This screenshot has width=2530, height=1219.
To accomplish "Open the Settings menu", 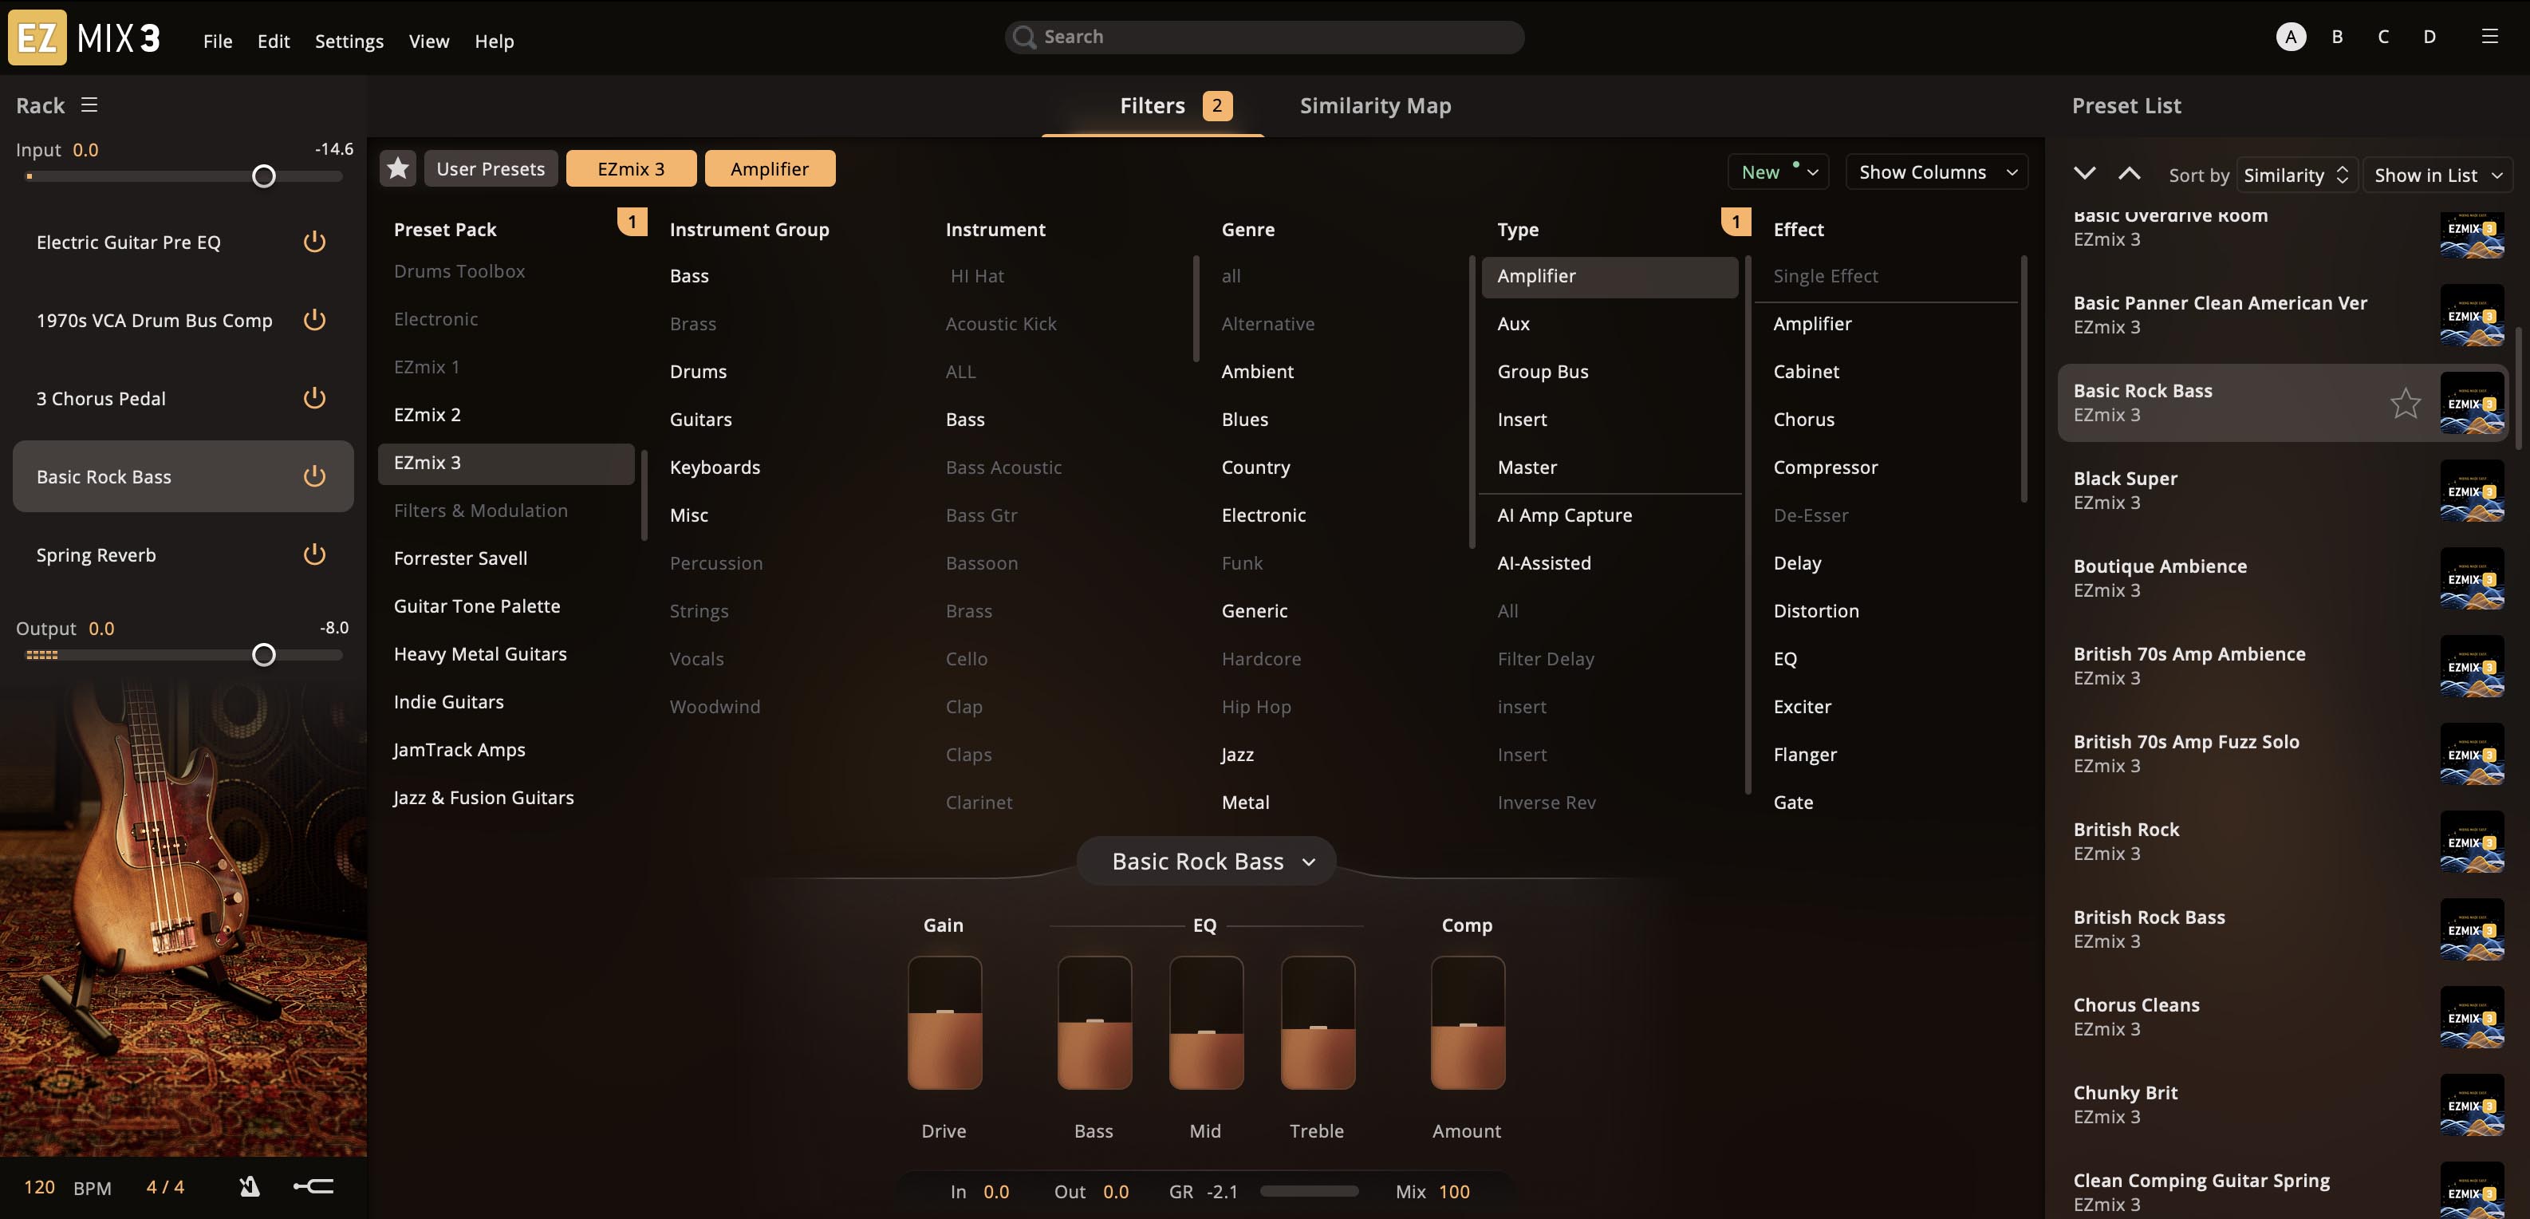I will coord(349,41).
